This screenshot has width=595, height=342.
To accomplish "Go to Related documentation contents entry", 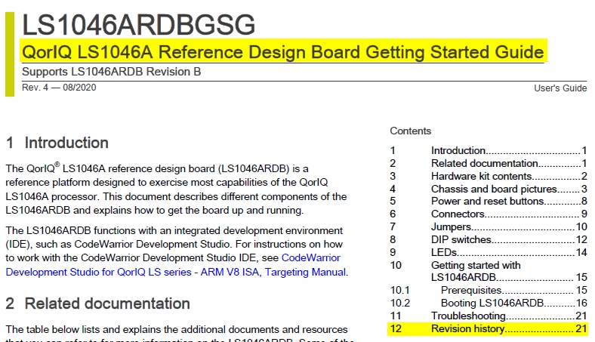I will coord(489,164).
